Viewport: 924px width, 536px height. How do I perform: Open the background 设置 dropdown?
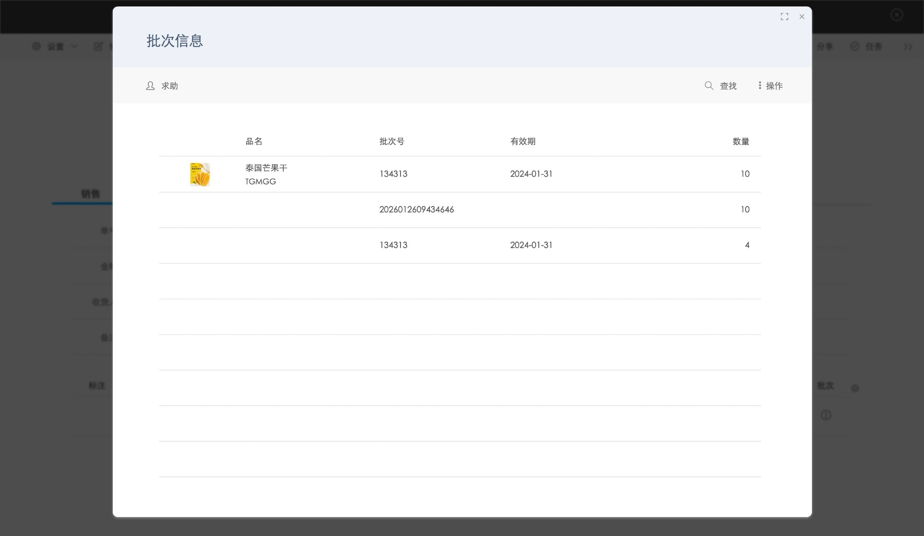pos(55,47)
